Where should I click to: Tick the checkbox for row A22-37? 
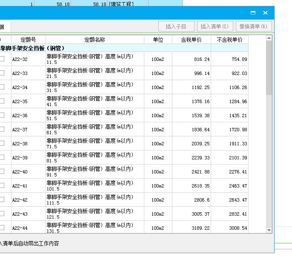[x=2, y=129]
